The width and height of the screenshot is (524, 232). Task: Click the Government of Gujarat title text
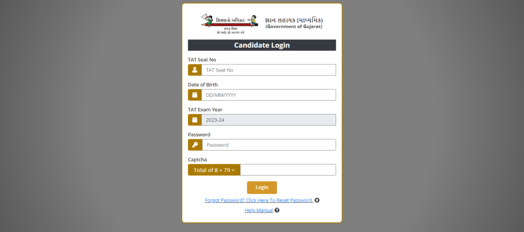pyautogui.click(x=294, y=27)
